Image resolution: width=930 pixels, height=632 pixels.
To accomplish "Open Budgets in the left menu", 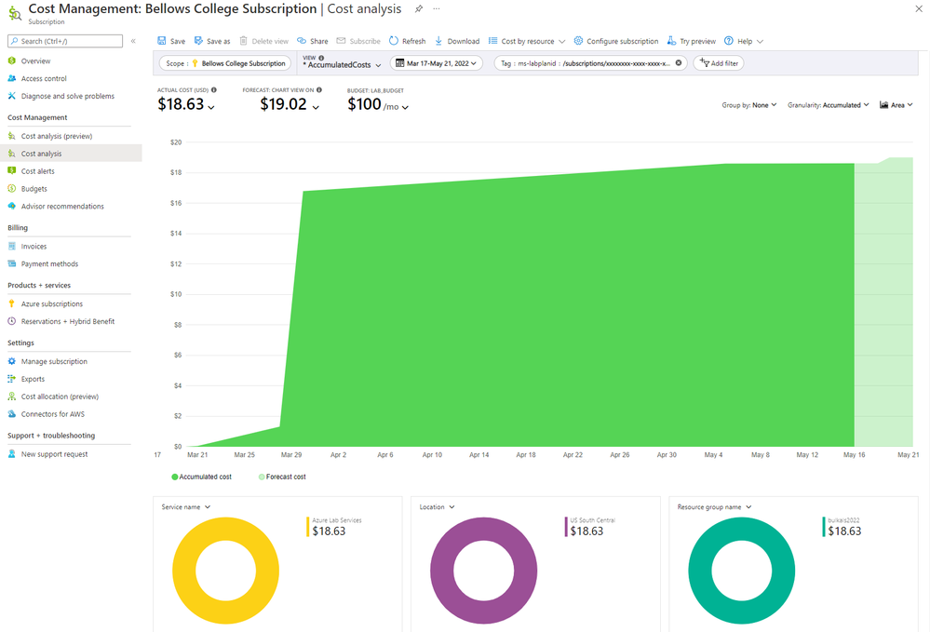I will pos(34,189).
